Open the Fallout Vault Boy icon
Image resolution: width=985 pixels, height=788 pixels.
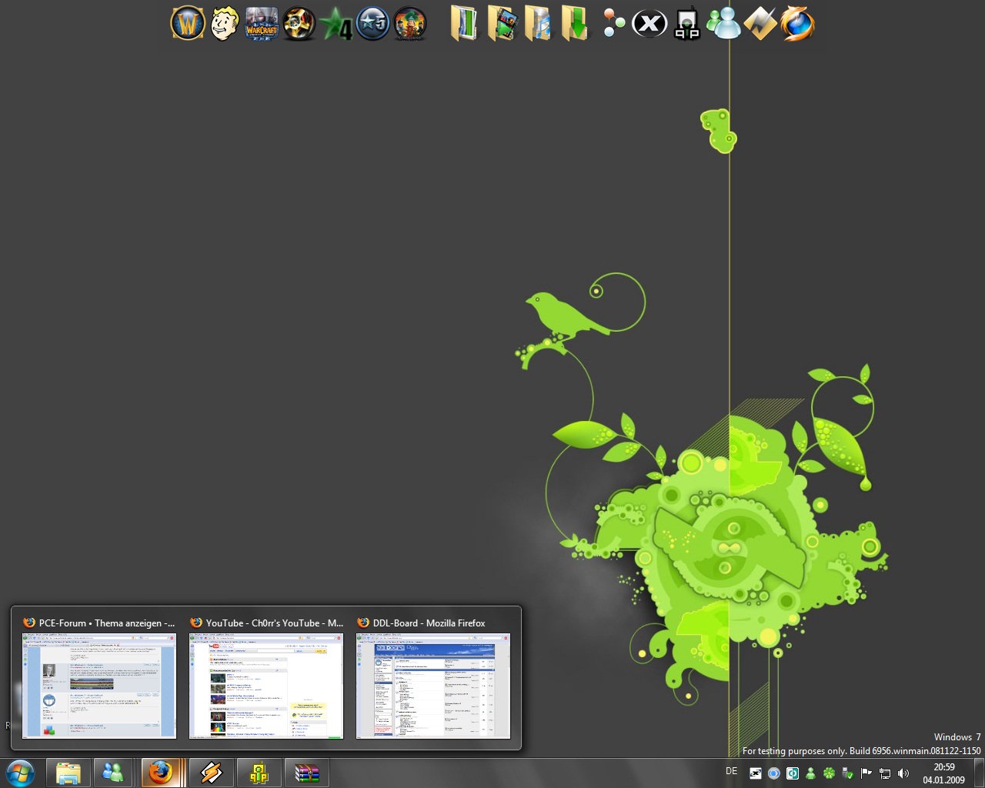click(x=224, y=24)
